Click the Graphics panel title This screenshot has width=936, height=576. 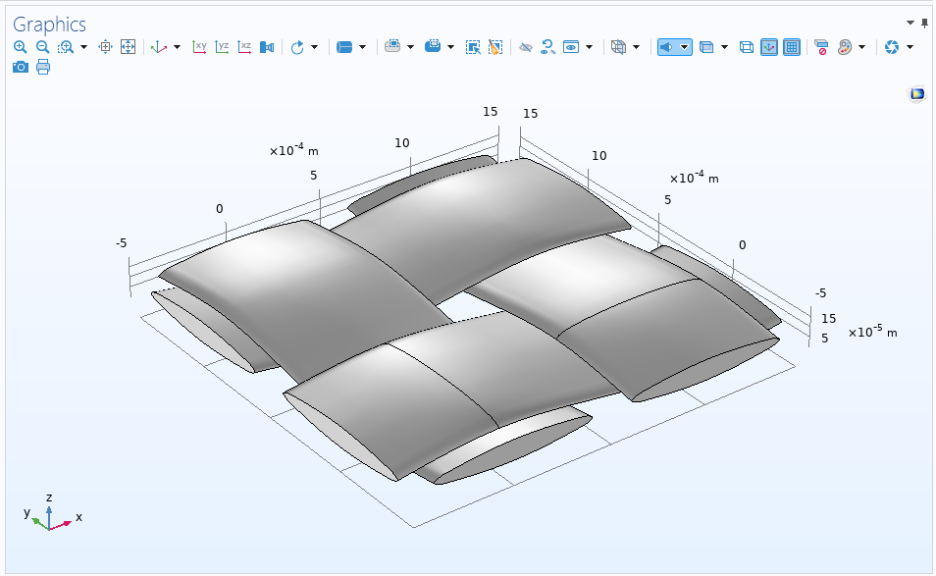coord(50,25)
